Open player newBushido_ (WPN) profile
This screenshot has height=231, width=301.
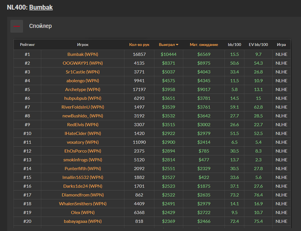(83, 116)
